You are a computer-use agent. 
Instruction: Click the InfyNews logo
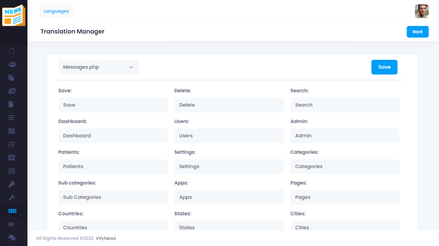tap(14, 16)
